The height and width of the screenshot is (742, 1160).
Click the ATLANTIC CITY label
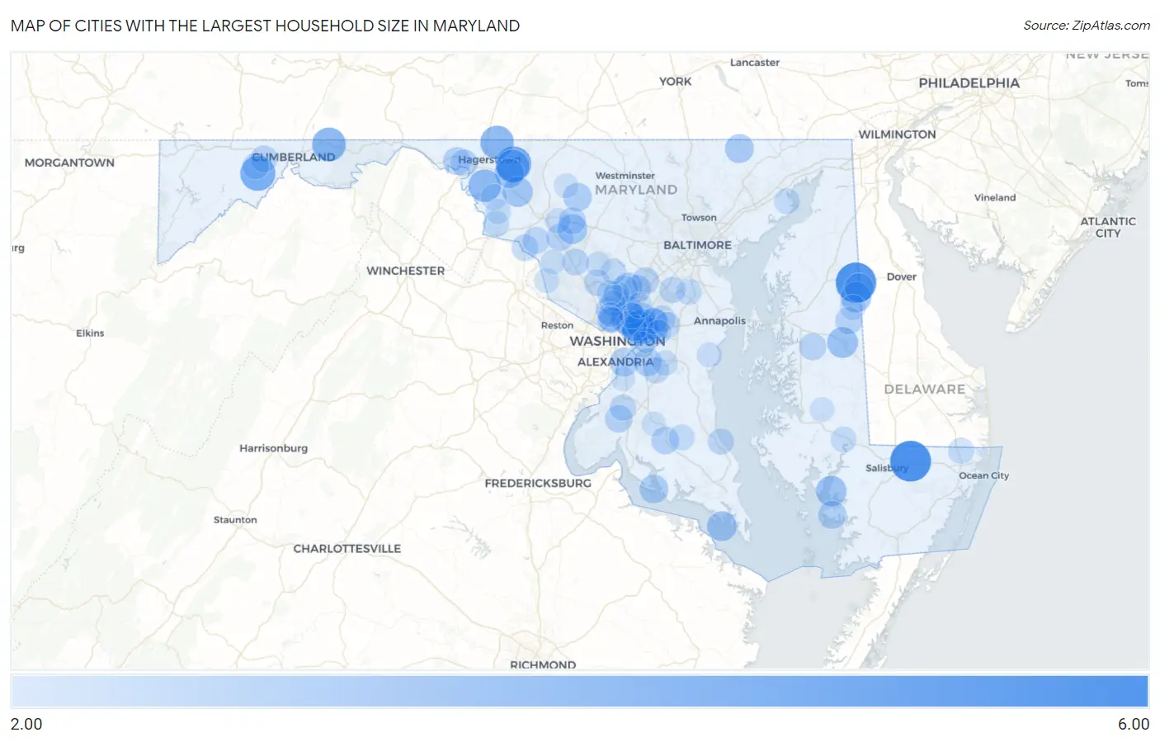1108,227
